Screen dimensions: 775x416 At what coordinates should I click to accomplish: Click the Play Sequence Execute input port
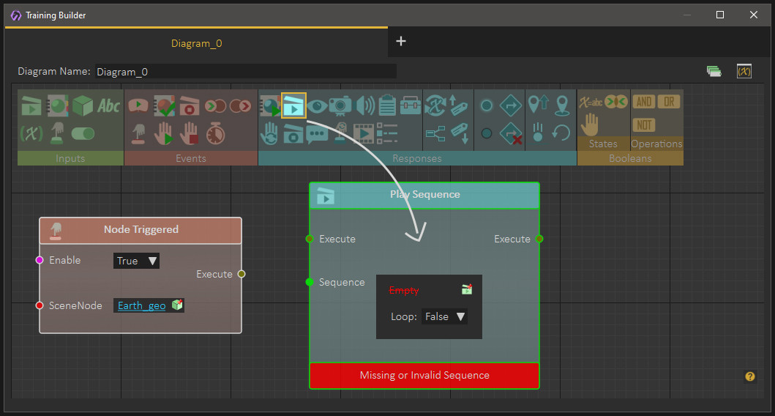tap(310, 239)
